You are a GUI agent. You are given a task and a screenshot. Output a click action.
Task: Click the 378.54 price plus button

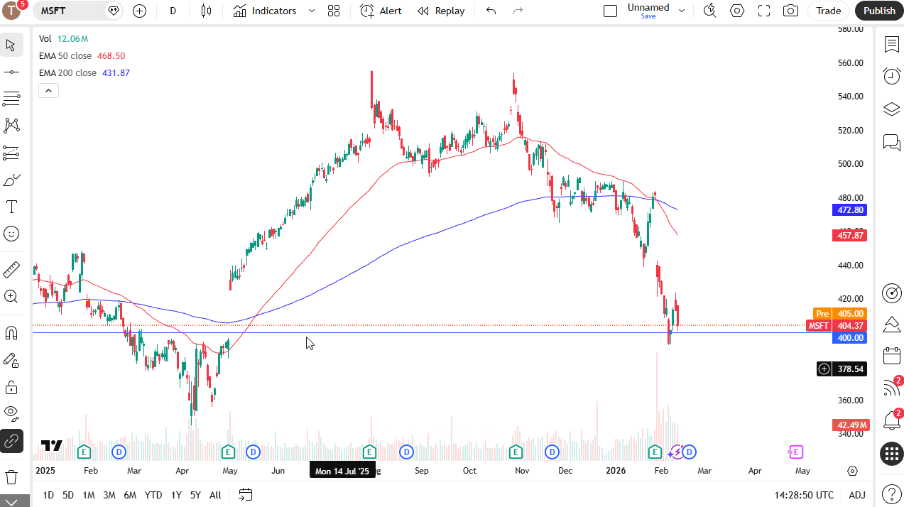click(x=824, y=369)
